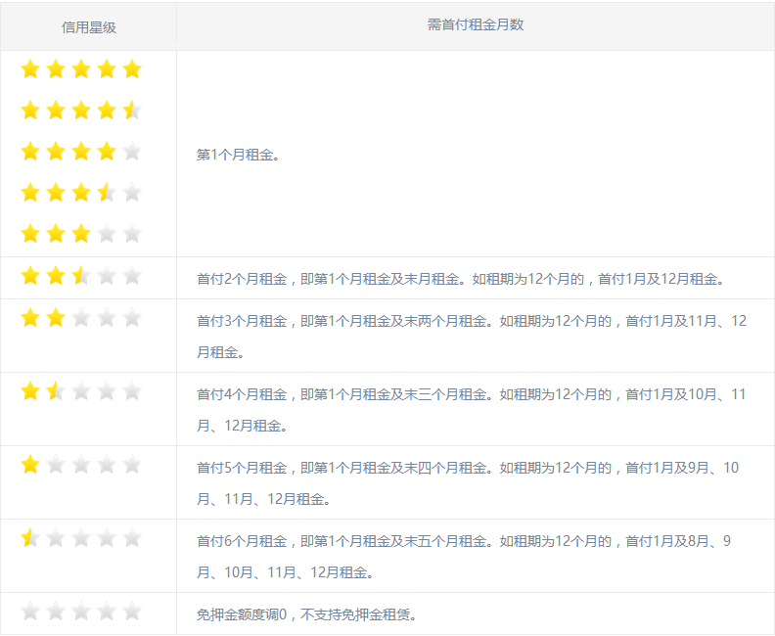
Task: Click the 信用星级 column header
Action: pyautogui.click(x=89, y=26)
